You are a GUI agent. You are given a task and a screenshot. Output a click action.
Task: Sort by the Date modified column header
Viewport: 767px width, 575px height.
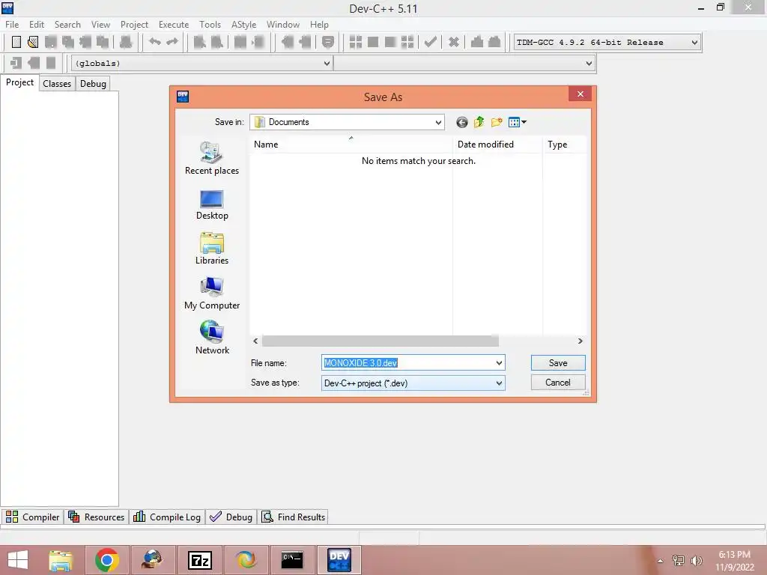coord(497,144)
